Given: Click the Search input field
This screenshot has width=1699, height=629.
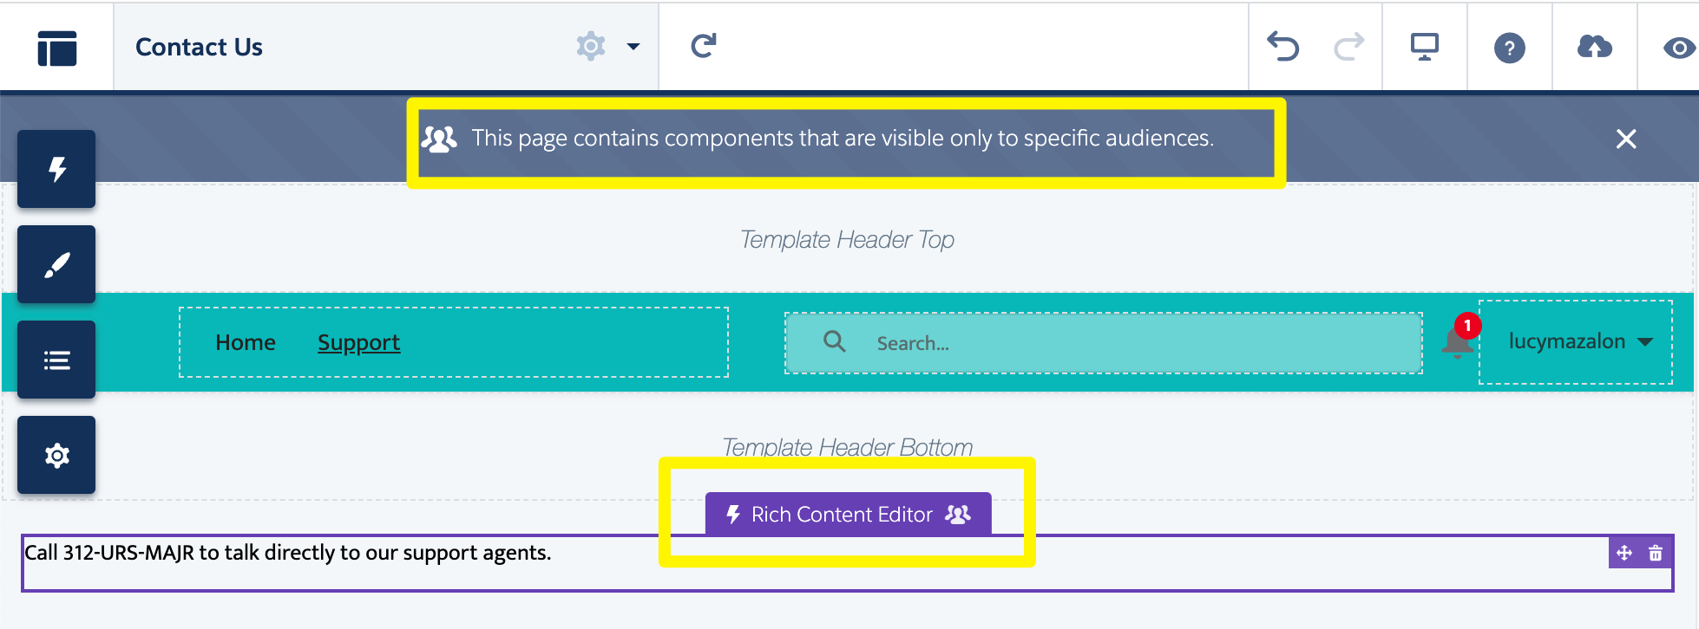Looking at the screenshot, I should [x=1103, y=343].
